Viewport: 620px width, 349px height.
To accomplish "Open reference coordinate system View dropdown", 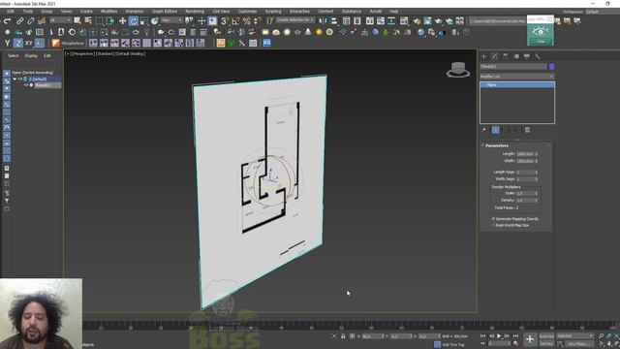I will pyautogui.click(x=171, y=20).
